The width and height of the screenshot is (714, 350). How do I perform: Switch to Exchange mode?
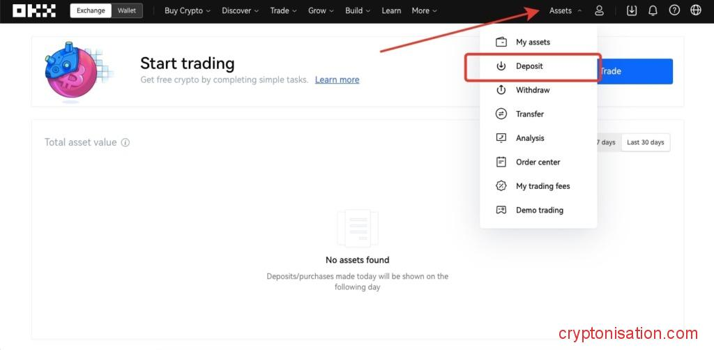pos(91,11)
